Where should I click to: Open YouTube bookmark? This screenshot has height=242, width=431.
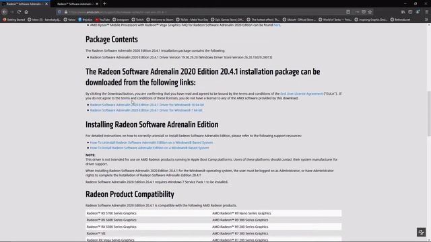coord(102,19)
